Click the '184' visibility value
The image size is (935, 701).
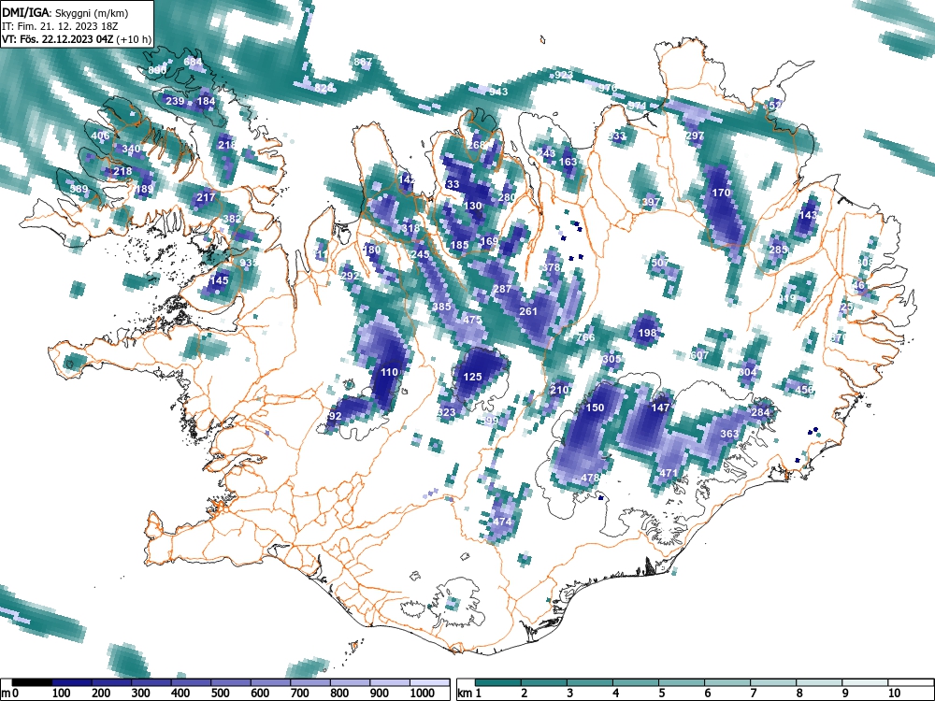click(206, 101)
